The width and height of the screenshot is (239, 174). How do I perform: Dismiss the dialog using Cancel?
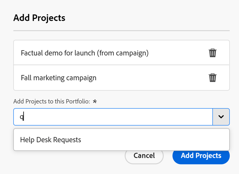[144, 156]
